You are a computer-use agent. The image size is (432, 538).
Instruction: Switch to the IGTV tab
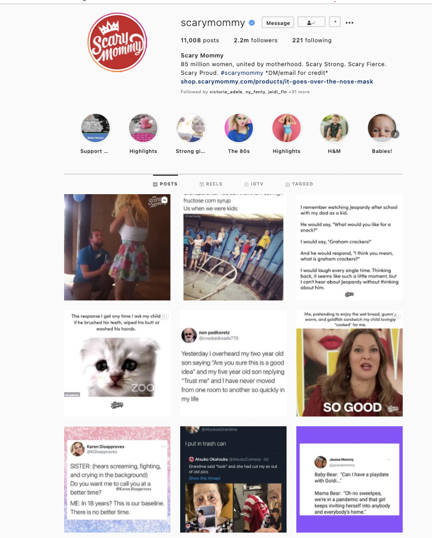(x=254, y=184)
